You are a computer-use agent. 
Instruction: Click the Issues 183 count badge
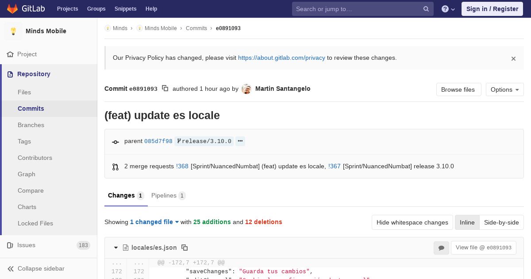[x=83, y=245]
